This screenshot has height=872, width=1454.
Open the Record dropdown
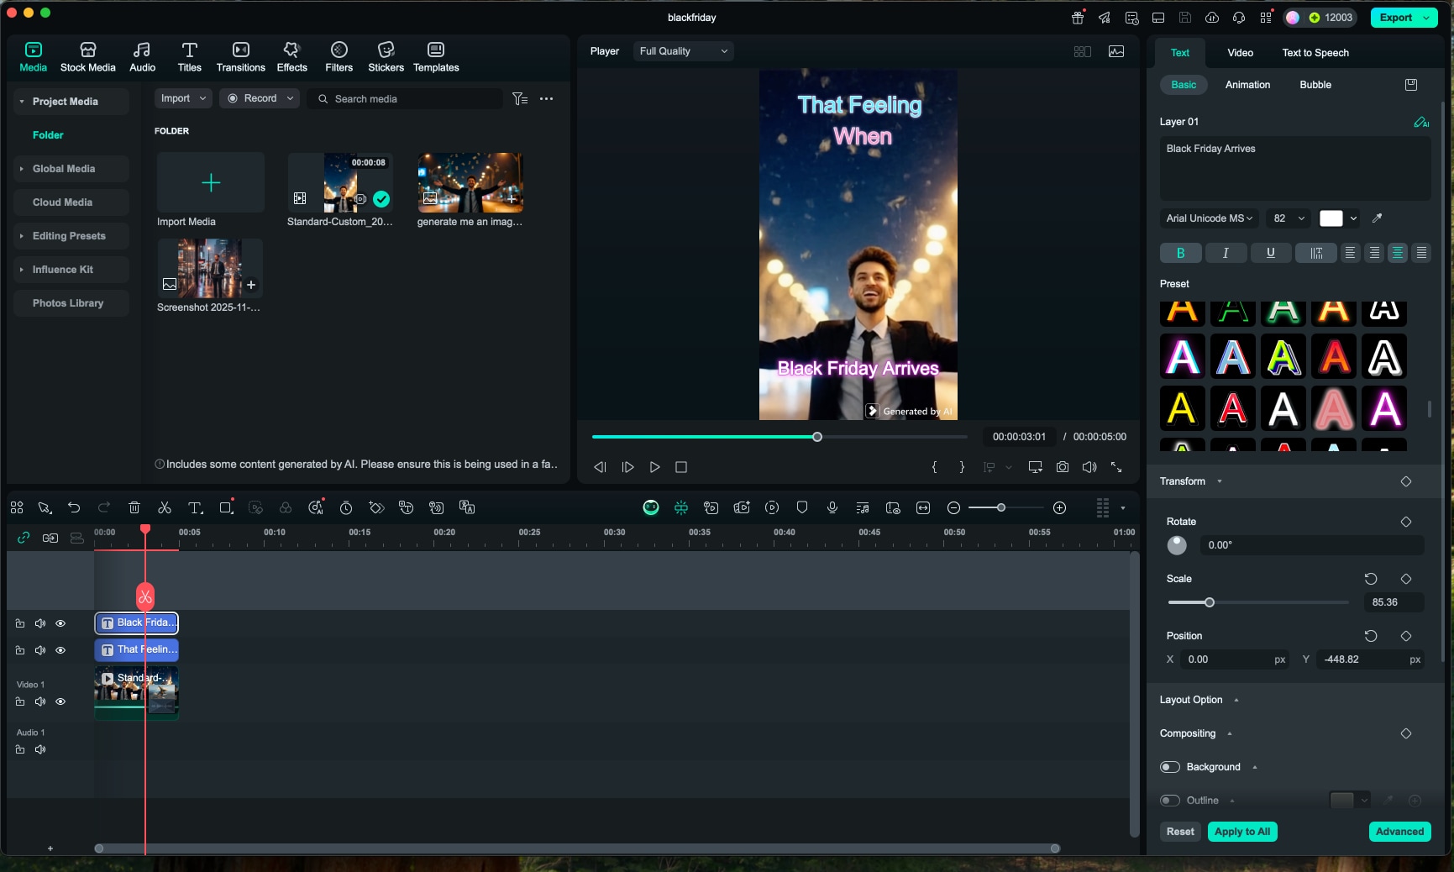point(260,98)
